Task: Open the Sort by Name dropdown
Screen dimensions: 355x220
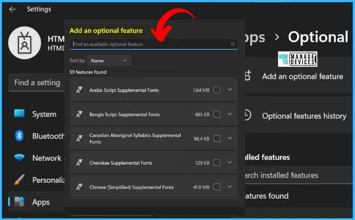Action: click(x=109, y=61)
